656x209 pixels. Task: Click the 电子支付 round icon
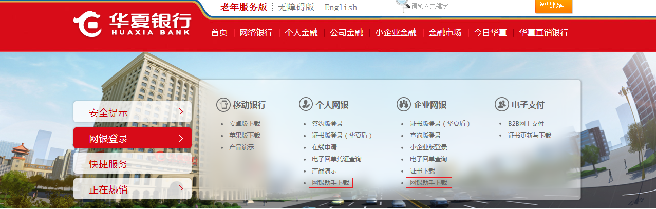[x=501, y=104]
